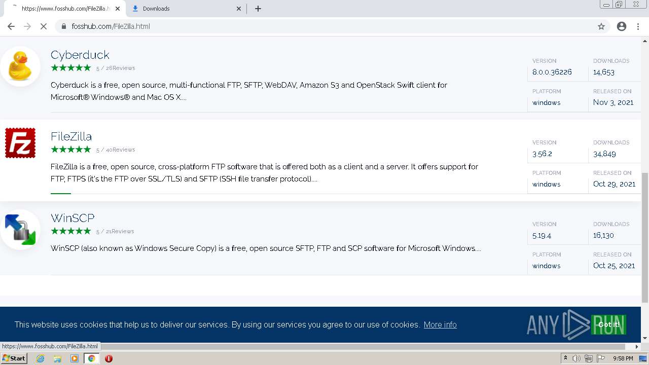Viewport: 649px width, 365px height.
Task: Open the FileZilla title link
Action: pyautogui.click(x=71, y=136)
